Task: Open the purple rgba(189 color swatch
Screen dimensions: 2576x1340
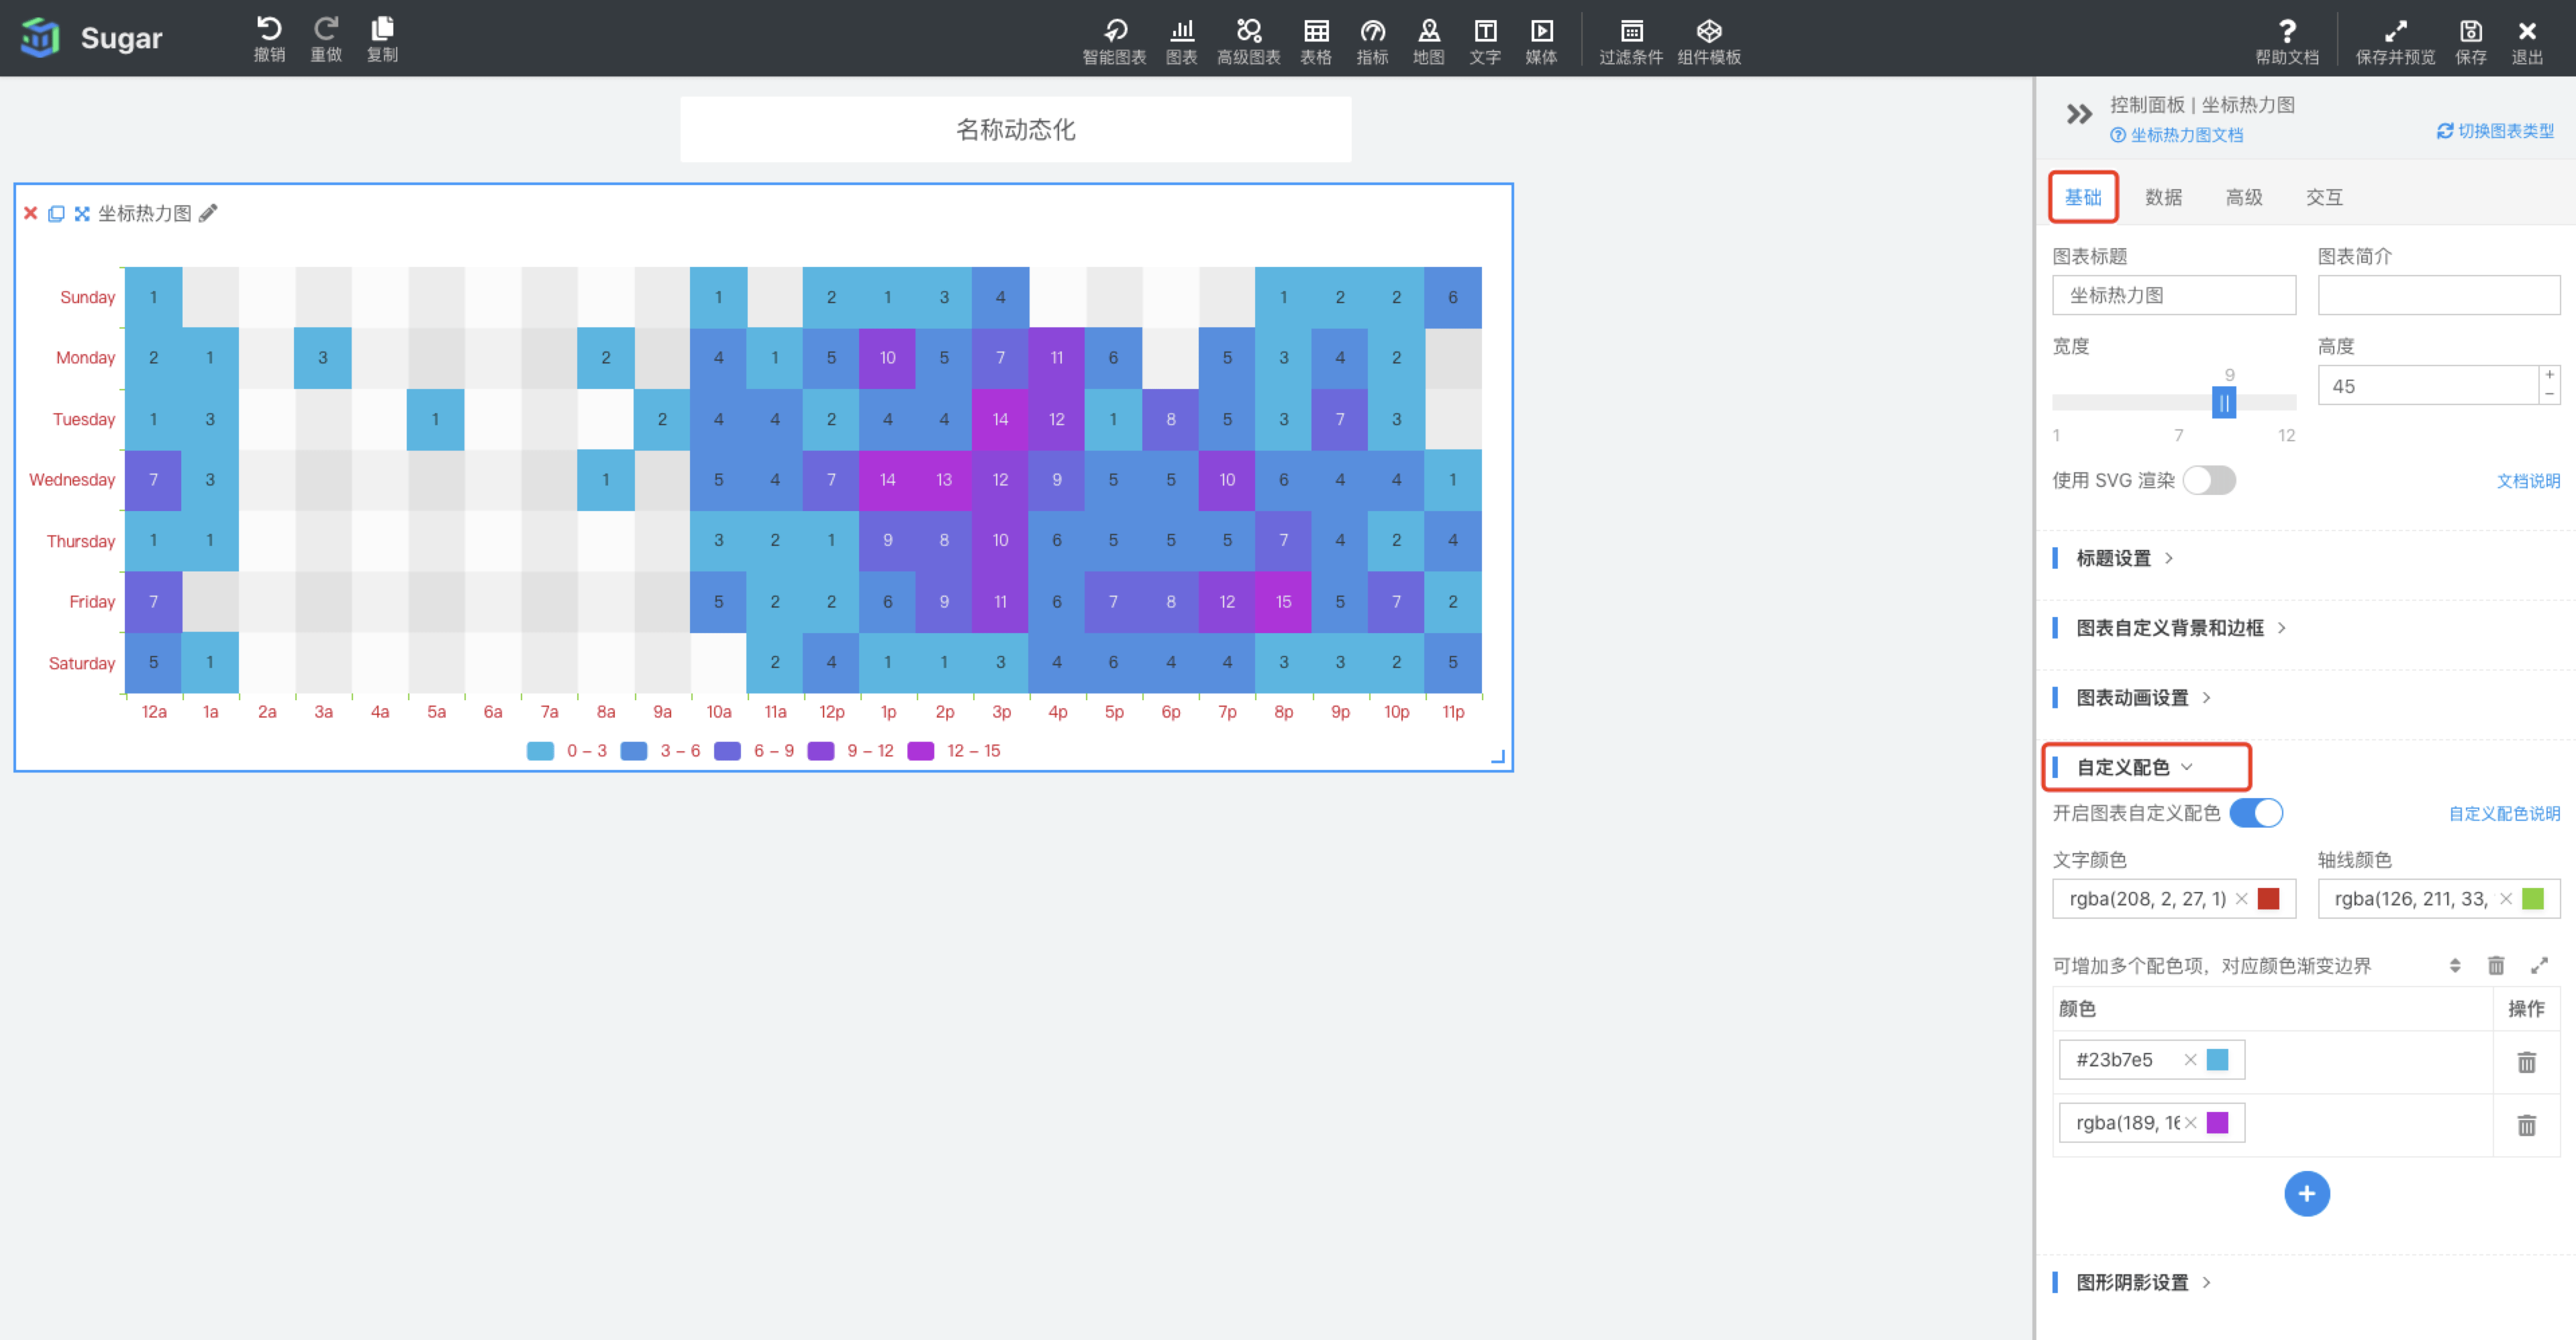Action: tap(2218, 1122)
